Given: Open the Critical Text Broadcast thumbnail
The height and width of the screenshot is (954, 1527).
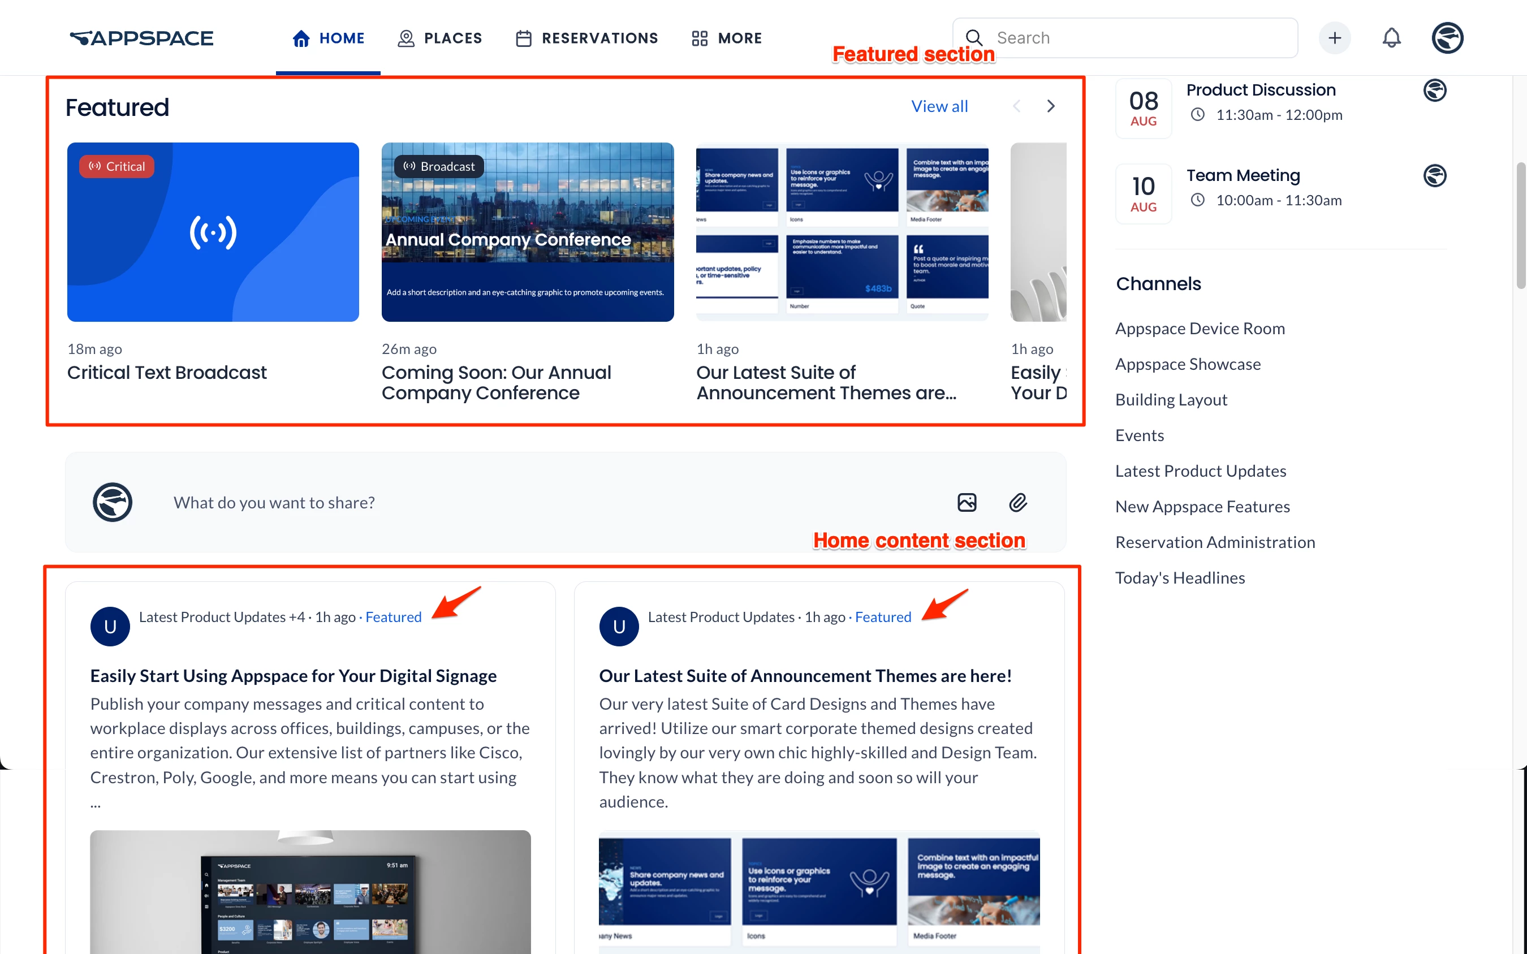Looking at the screenshot, I should [213, 231].
